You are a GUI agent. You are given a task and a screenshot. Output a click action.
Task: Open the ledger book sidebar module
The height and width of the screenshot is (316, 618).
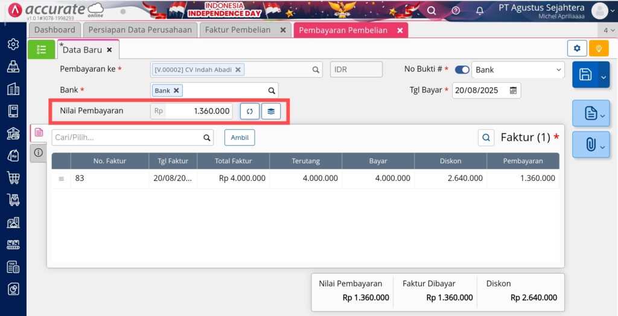coord(13,111)
